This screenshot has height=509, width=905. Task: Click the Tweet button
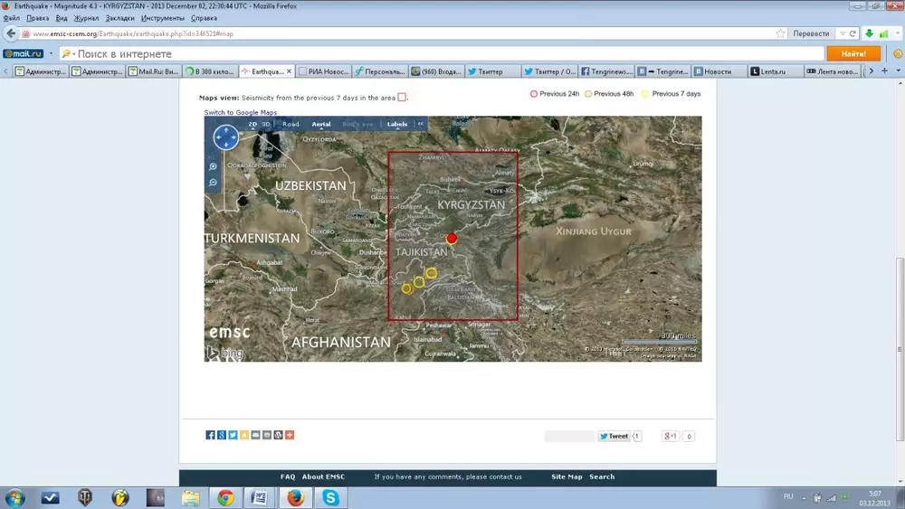(614, 436)
